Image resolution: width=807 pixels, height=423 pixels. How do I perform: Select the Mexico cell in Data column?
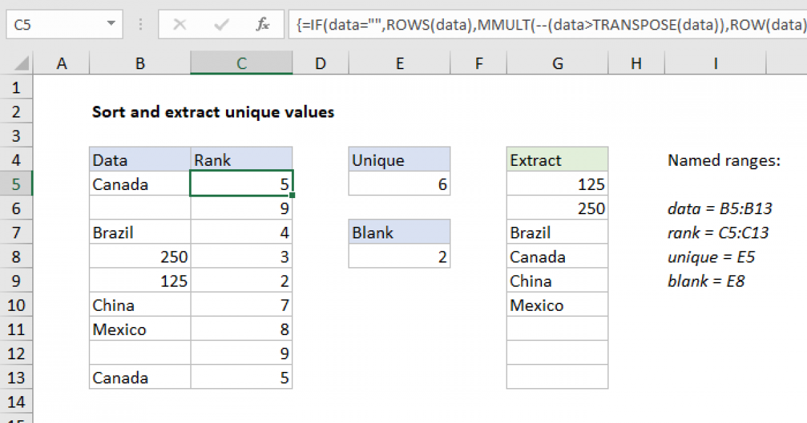pyautogui.click(x=140, y=330)
